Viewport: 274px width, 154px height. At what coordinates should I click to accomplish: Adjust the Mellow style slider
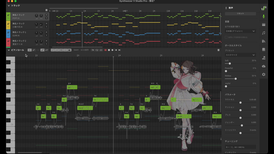point(235,79)
